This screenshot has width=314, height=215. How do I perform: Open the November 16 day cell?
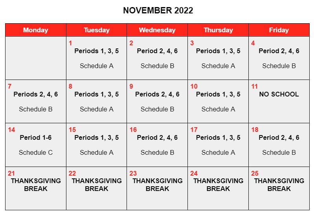tap(157, 145)
